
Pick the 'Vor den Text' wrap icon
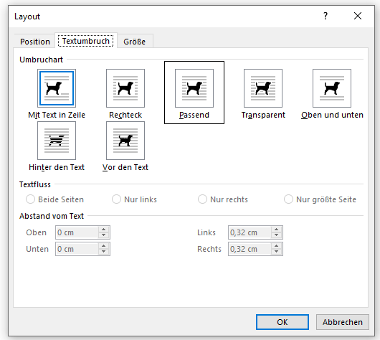pos(125,141)
